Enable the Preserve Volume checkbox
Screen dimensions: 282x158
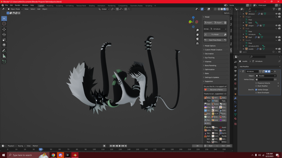click(256, 83)
